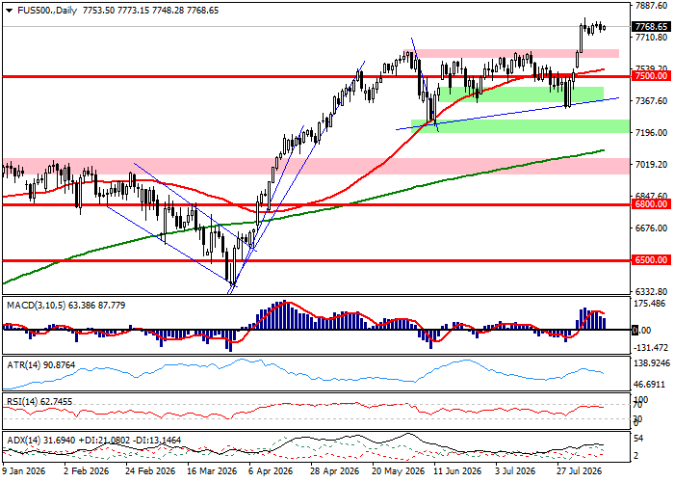Pick the lower green support zone rectangle
Viewport: 674px width, 482px height.
[520, 126]
